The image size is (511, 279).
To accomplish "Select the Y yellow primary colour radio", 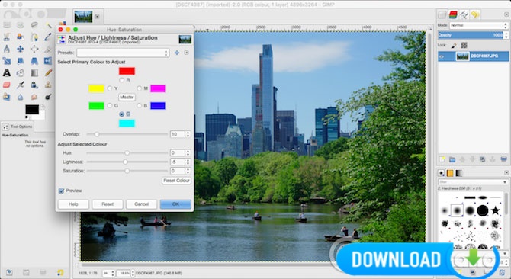I will pos(110,88).
